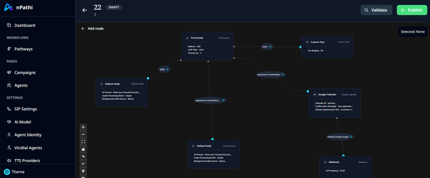Go back using the left arrow
The width and height of the screenshot is (430, 178).
pos(85,10)
